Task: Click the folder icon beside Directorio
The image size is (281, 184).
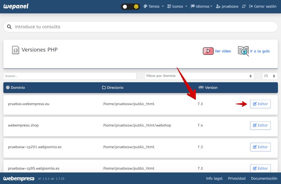Action: (x=104, y=88)
